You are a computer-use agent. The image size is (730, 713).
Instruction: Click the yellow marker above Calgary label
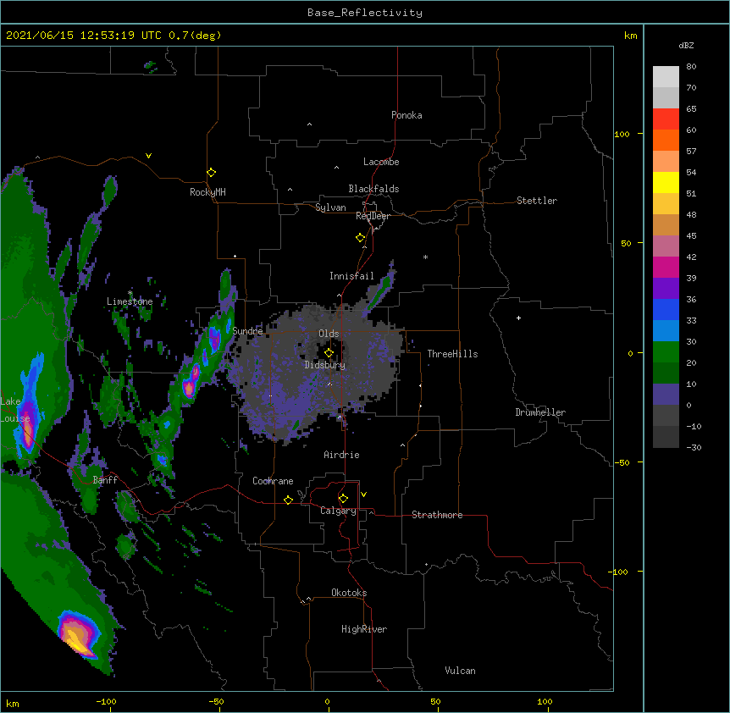point(343,499)
